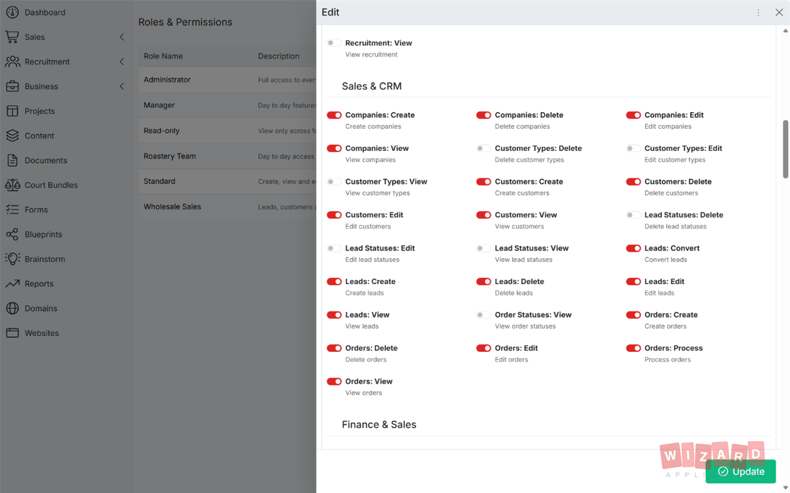Switch on Lead Statuses: Edit toggle
790x493 pixels.
334,248
